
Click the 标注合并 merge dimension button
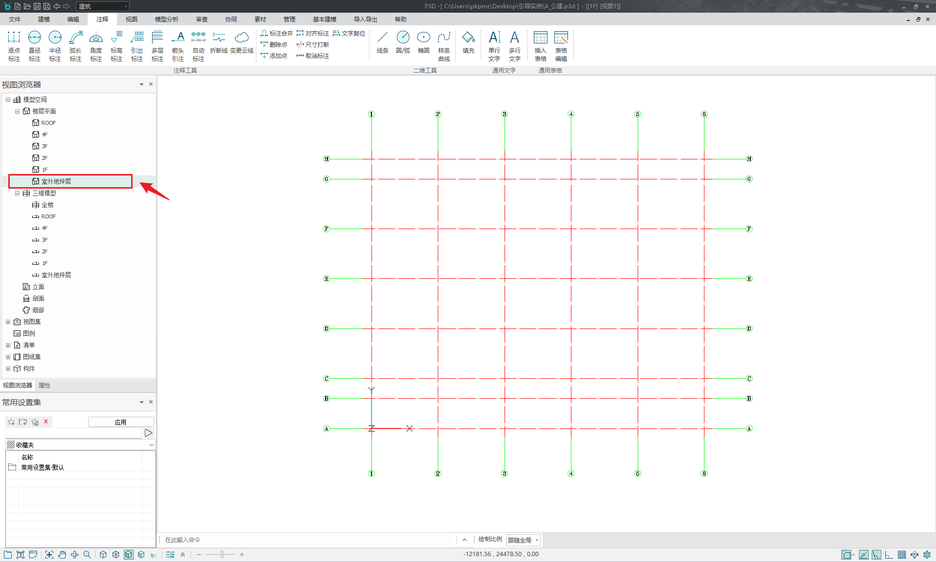[x=276, y=33]
